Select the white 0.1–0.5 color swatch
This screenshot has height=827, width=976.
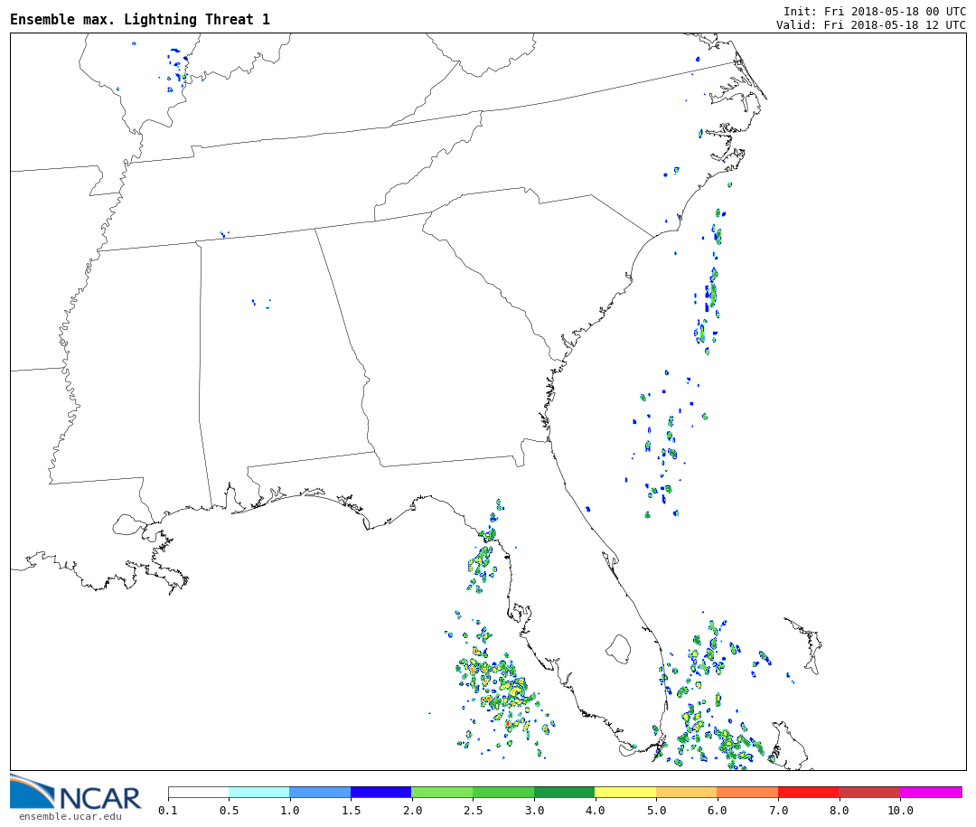click(x=198, y=792)
